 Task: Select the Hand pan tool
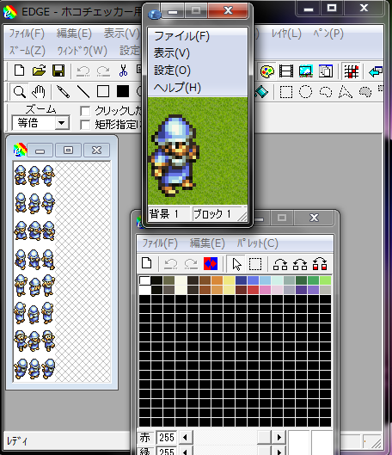(39, 92)
